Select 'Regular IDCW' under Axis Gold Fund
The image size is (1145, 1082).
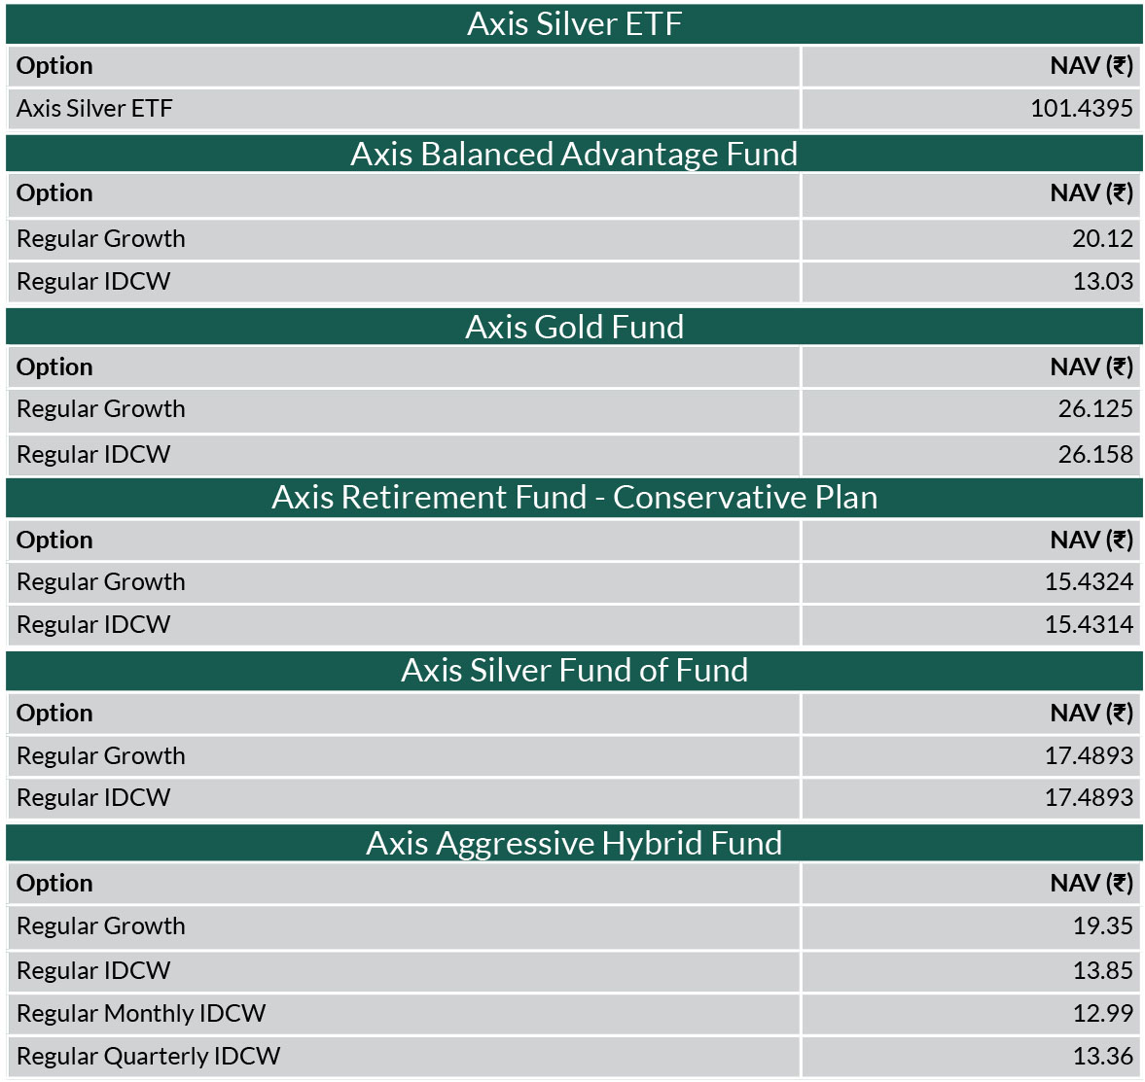93,455
